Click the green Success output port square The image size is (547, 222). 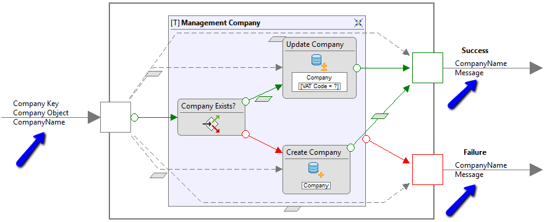428,68
